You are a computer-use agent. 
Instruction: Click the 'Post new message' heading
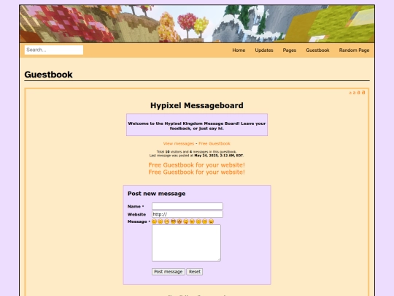(157, 194)
